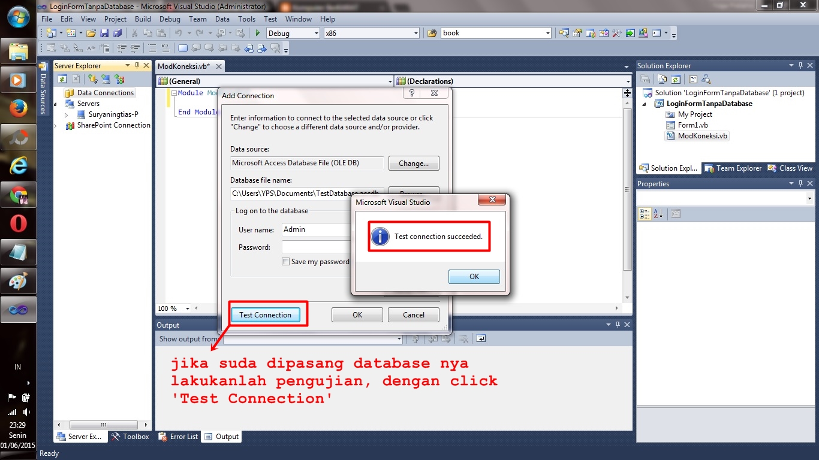Launch Opera from the Windows taskbar
The height and width of the screenshot is (460, 819).
point(19,223)
